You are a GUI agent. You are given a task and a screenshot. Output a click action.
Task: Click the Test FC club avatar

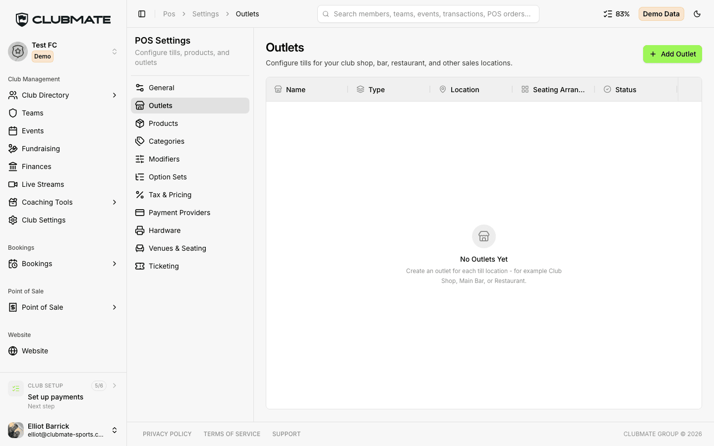18,52
